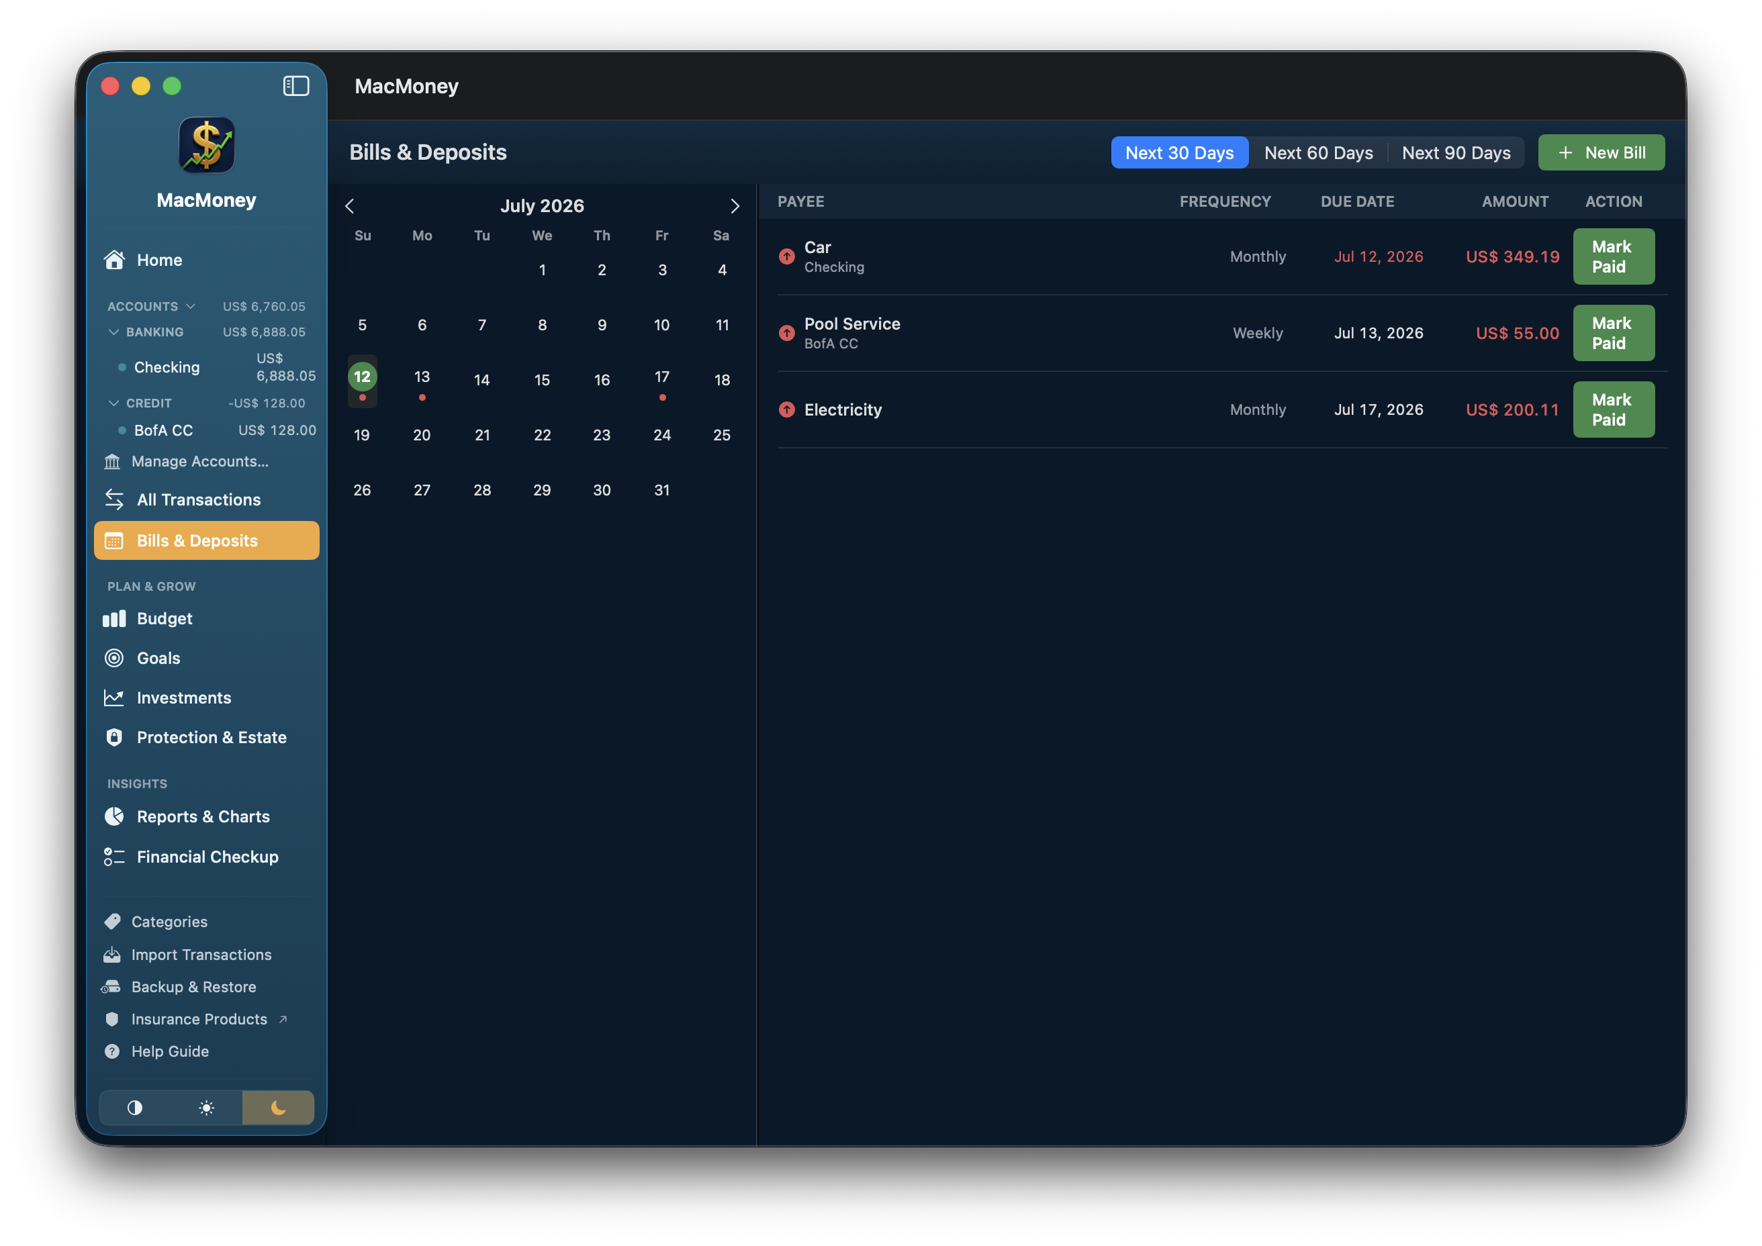Click the Goals target icon
The image size is (1762, 1246).
pos(114,657)
